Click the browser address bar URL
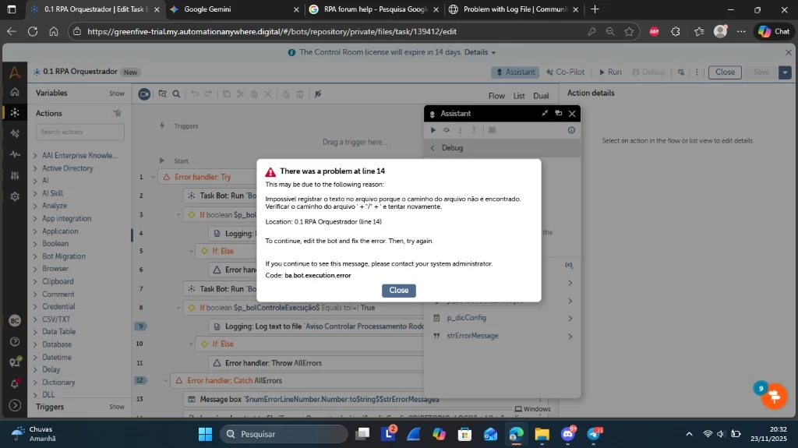Image resolution: width=798 pixels, height=448 pixels. 272,32
